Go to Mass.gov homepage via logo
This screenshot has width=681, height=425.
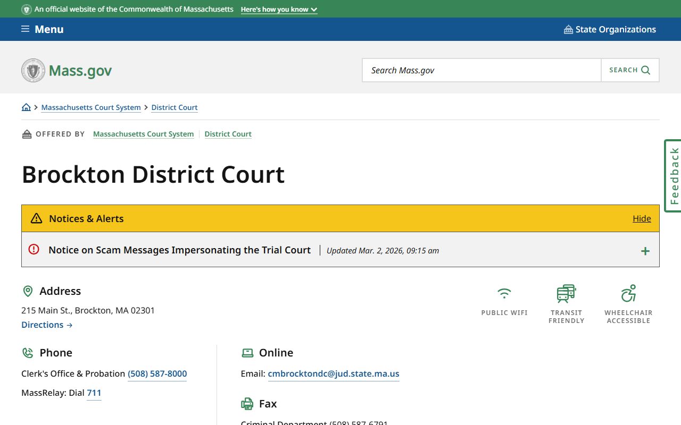pyautogui.click(x=67, y=70)
